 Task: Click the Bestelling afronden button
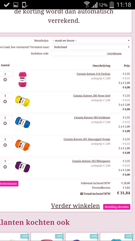click(x=117, y=207)
